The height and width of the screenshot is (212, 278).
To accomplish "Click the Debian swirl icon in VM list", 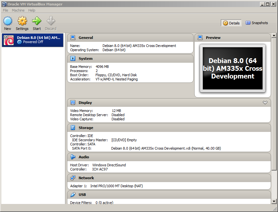I will 9,40.
